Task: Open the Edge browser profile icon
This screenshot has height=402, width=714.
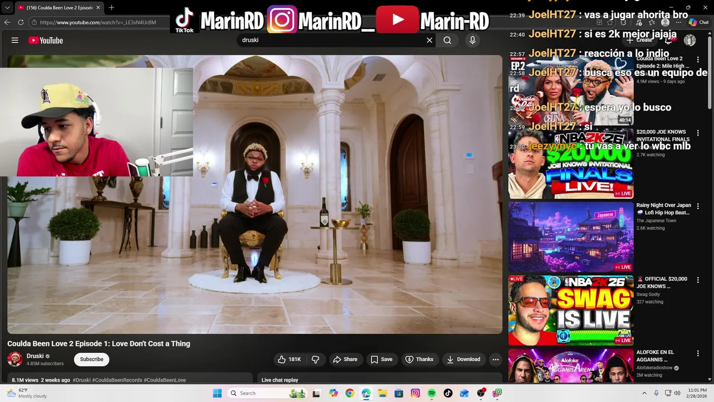Action: [x=665, y=22]
